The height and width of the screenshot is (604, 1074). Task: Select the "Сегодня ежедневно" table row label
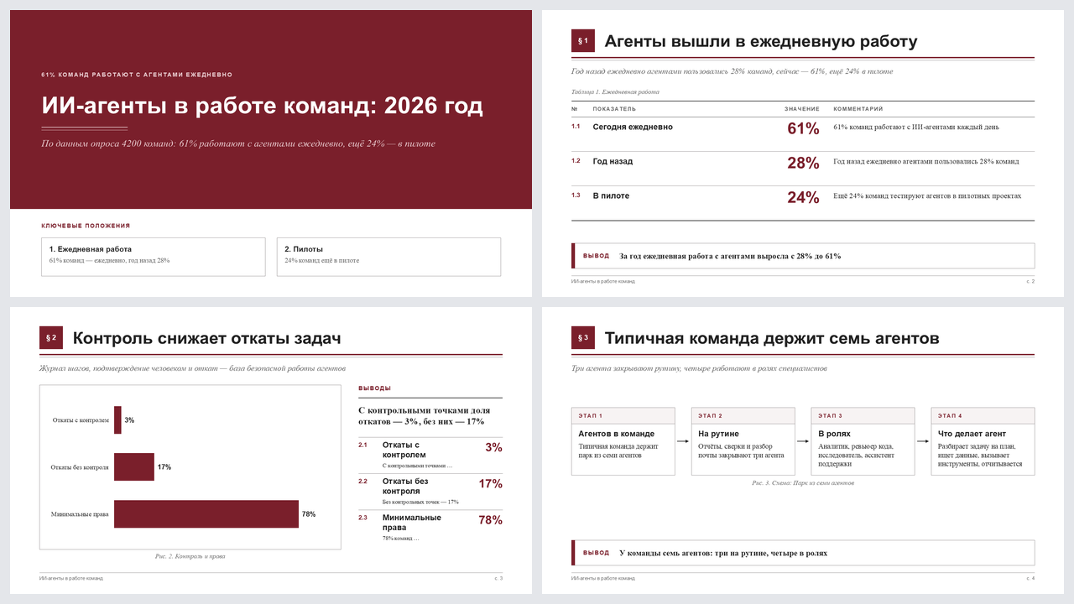tap(633, 128)
